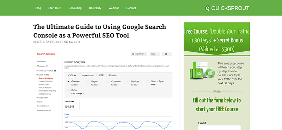Click the Search Analytics heading
Viewport: 282px width, 130px height.
coord(75,62)
